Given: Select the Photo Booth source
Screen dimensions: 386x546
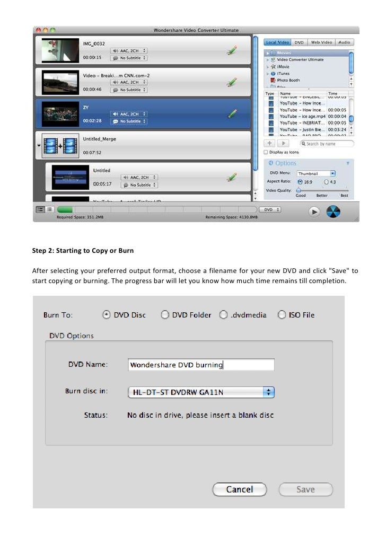Looking at the screenshot, I should [x=285, y=80].
